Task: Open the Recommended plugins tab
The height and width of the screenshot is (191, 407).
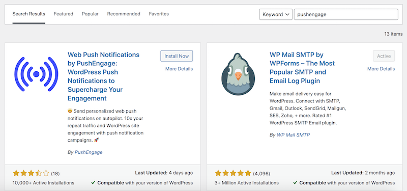Action: tap(124, 14)
